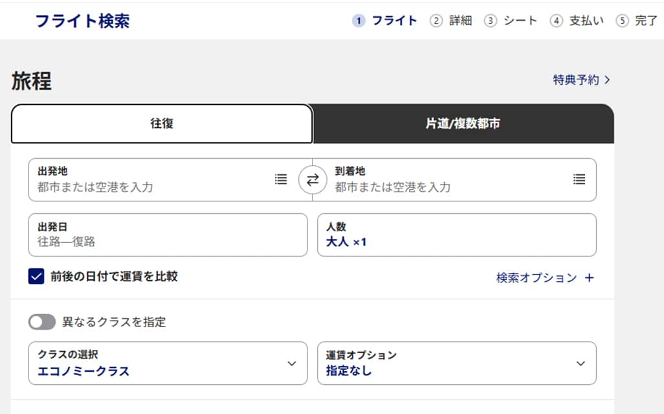The height and width of the screenshot is (414, 664).
Task: Open the クラスの選択 dropdown
Action: tap(168, 363)
